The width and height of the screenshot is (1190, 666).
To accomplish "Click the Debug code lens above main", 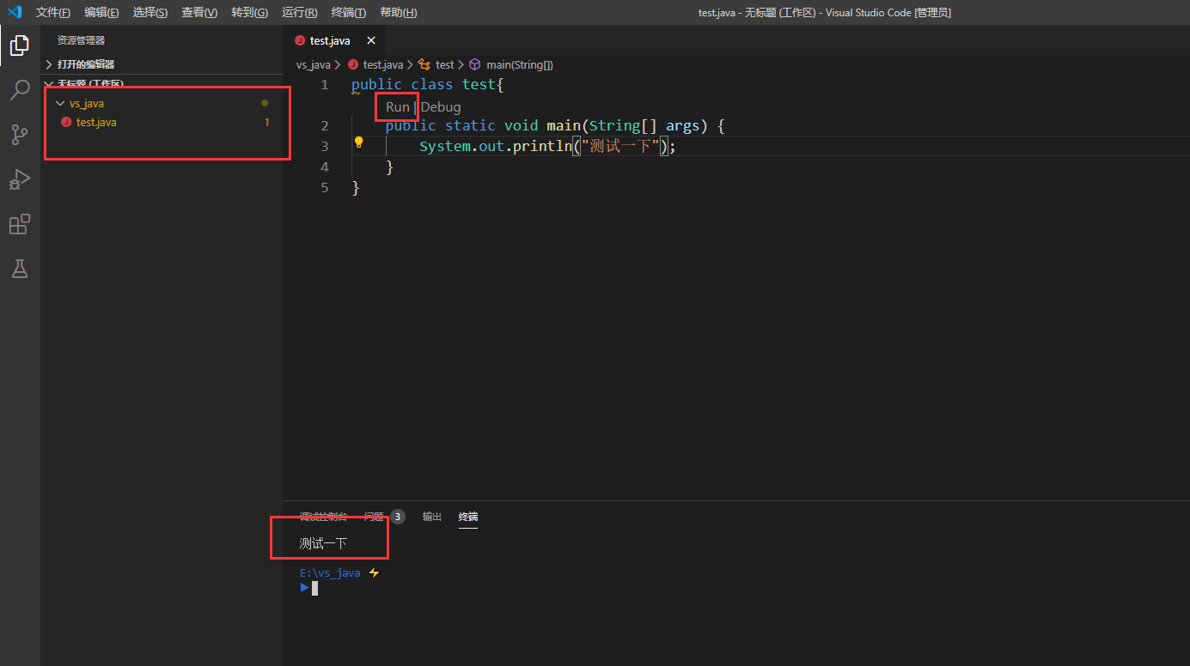I will [x=440, y=106].
